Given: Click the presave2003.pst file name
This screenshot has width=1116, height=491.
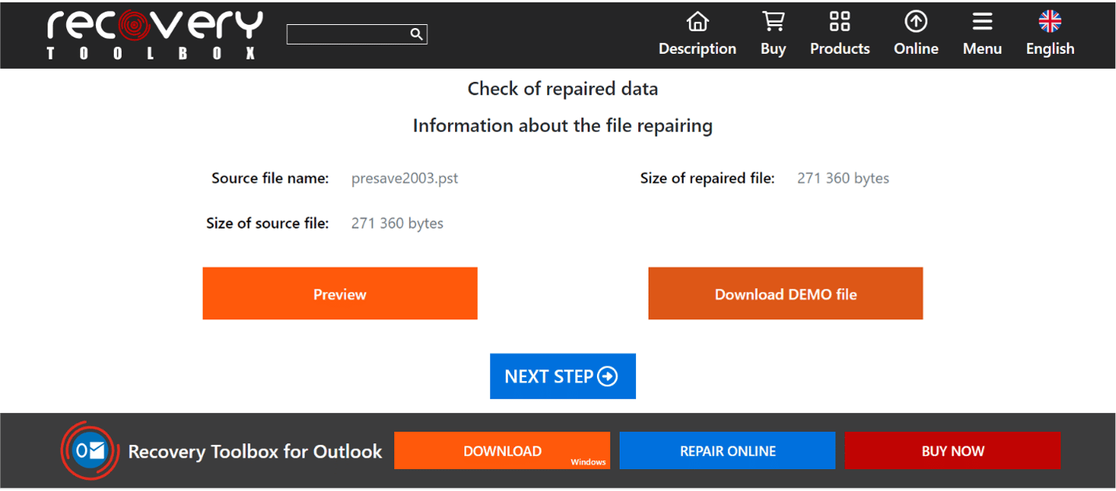Looking at the screenshot, I should point(404,178).
